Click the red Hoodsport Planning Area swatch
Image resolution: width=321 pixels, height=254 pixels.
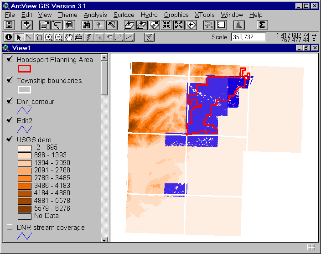click(x=24, y=68)
